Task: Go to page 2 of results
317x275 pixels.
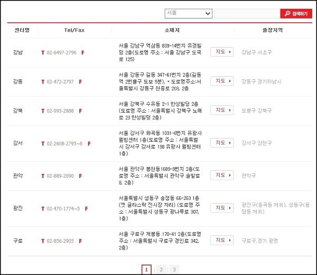Action: (161, 270)
